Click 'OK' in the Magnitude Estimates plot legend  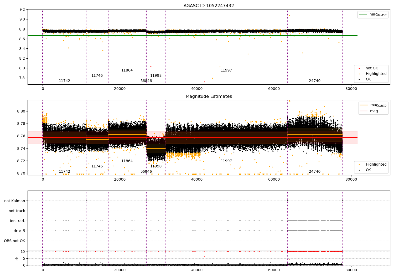point(365,170)
